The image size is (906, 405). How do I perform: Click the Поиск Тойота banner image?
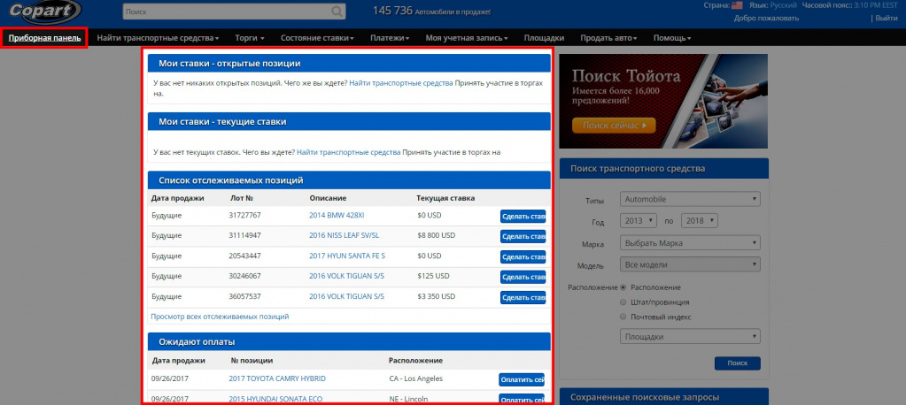(x=663, y=101)
